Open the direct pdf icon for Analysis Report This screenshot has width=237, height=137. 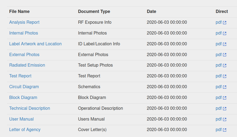pyautogui.click(x=225, y=22)
